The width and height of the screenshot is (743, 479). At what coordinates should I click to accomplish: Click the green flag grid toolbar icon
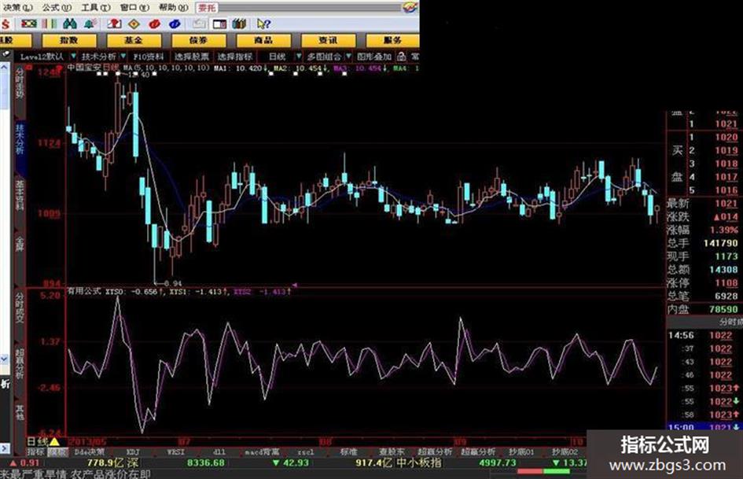click(x=28, y=24)
